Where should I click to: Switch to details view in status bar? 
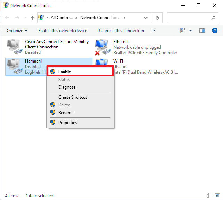pyautogui.click(x=210, y=196)
